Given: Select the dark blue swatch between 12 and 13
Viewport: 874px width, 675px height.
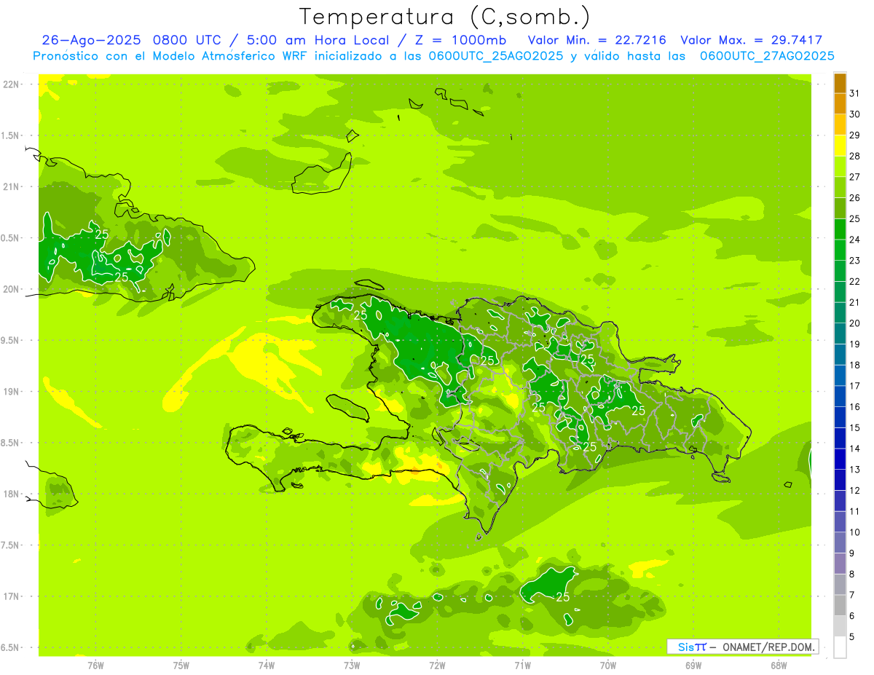Looking at the screenshot, I should (x=840, y=480).
